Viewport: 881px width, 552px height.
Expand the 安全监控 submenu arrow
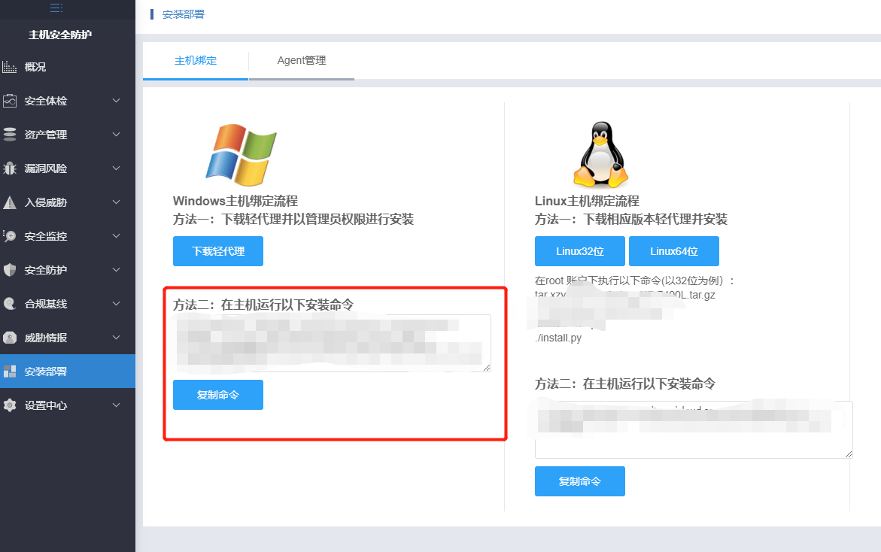[x=117, y=236]
